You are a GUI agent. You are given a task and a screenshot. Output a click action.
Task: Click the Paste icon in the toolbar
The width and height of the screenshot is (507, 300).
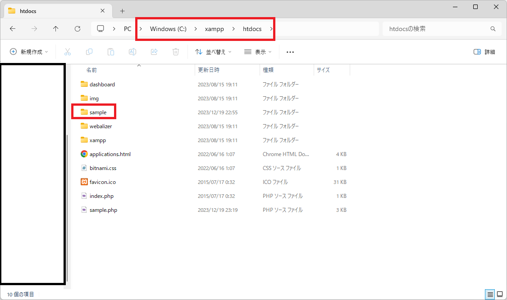pyautogui.click(x=111, y=51)
